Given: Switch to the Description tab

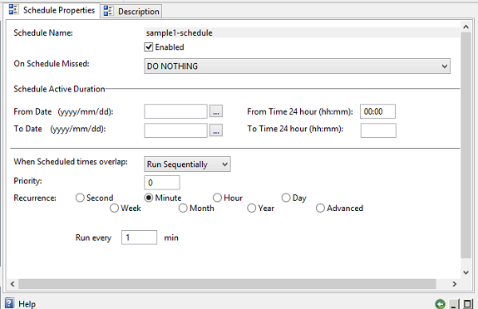Looking at the screenshot, I should coord(131,12).
